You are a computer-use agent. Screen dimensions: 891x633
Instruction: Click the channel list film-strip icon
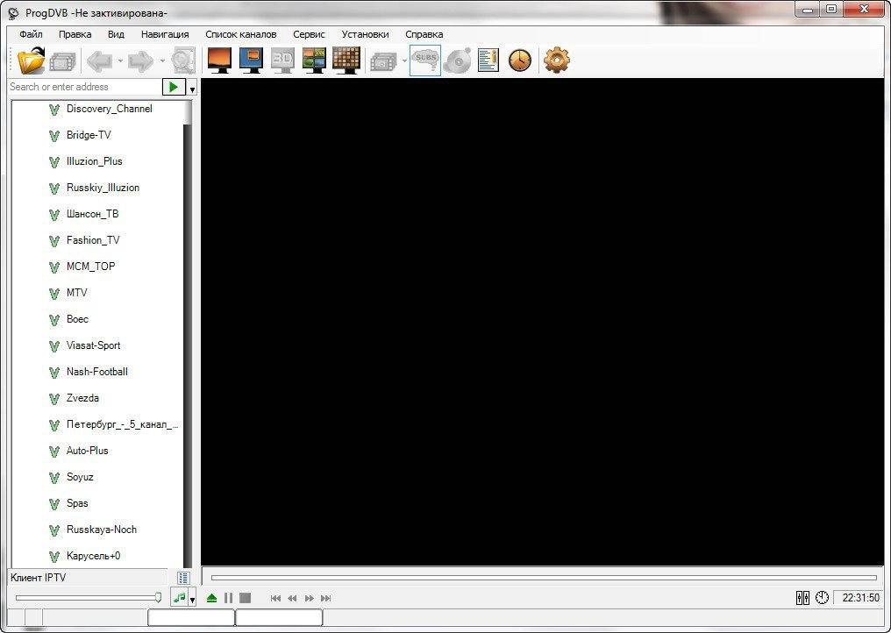[x=62, y=60]
